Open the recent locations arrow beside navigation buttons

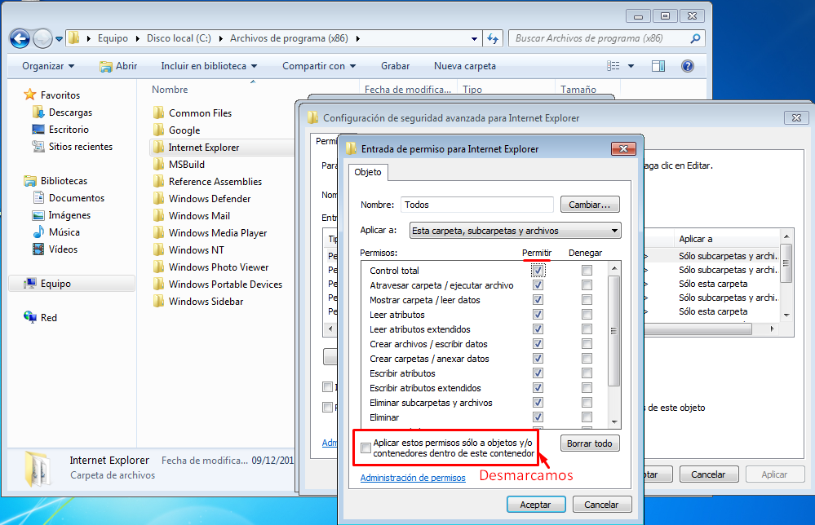59,39
